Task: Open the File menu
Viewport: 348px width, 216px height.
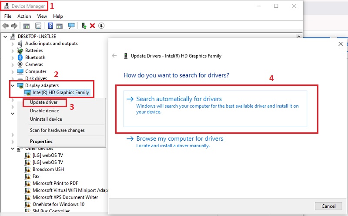Action: click(x=8, y=16)
